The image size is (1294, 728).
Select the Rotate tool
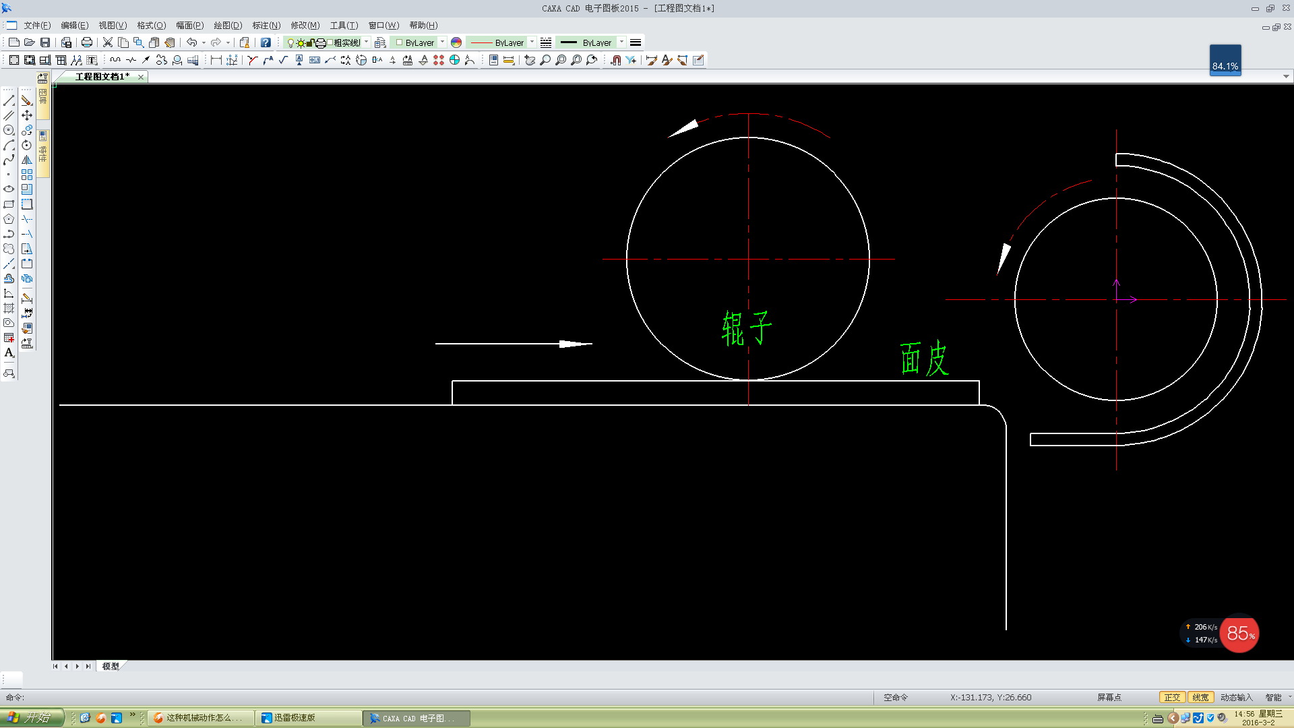pyautogui.click(x=27, y=145)
